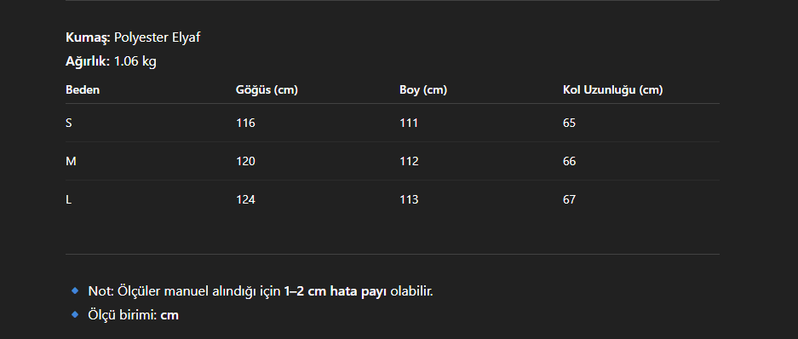This screenshot has width=798, height=339.
Task: Click length value 111 in S row
Action: tap(409, 123)
